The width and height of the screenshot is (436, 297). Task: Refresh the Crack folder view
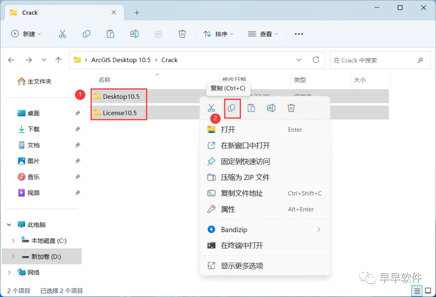(x=316, y=60)
